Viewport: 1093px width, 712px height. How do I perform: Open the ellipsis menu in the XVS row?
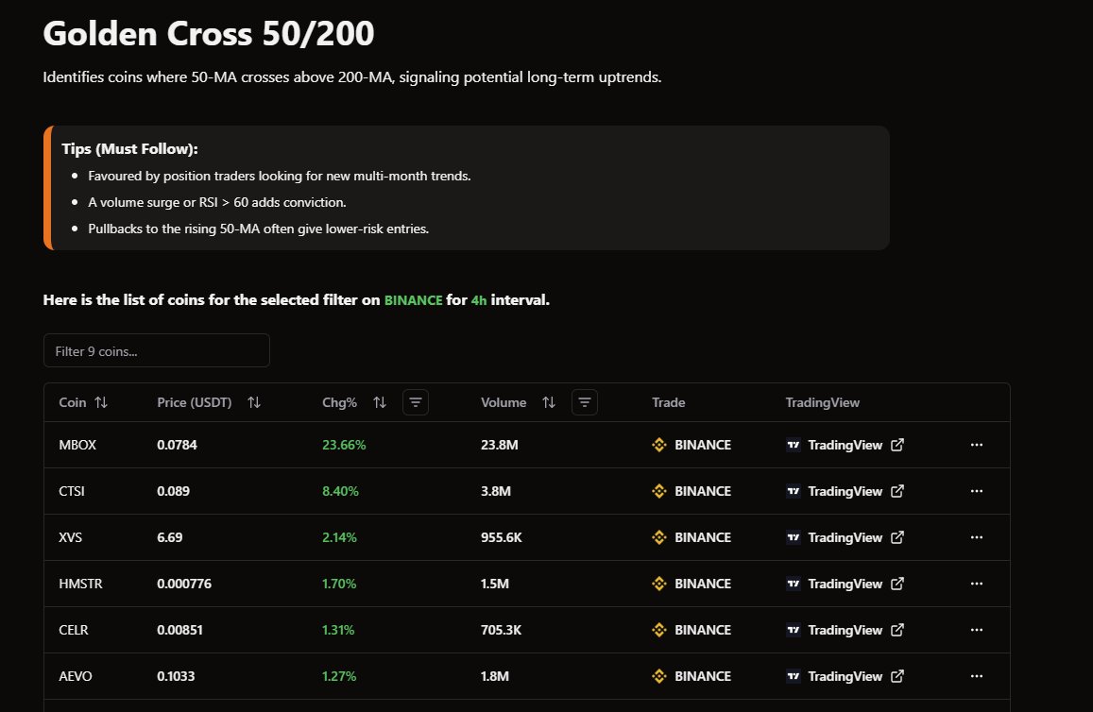point(976,537)
